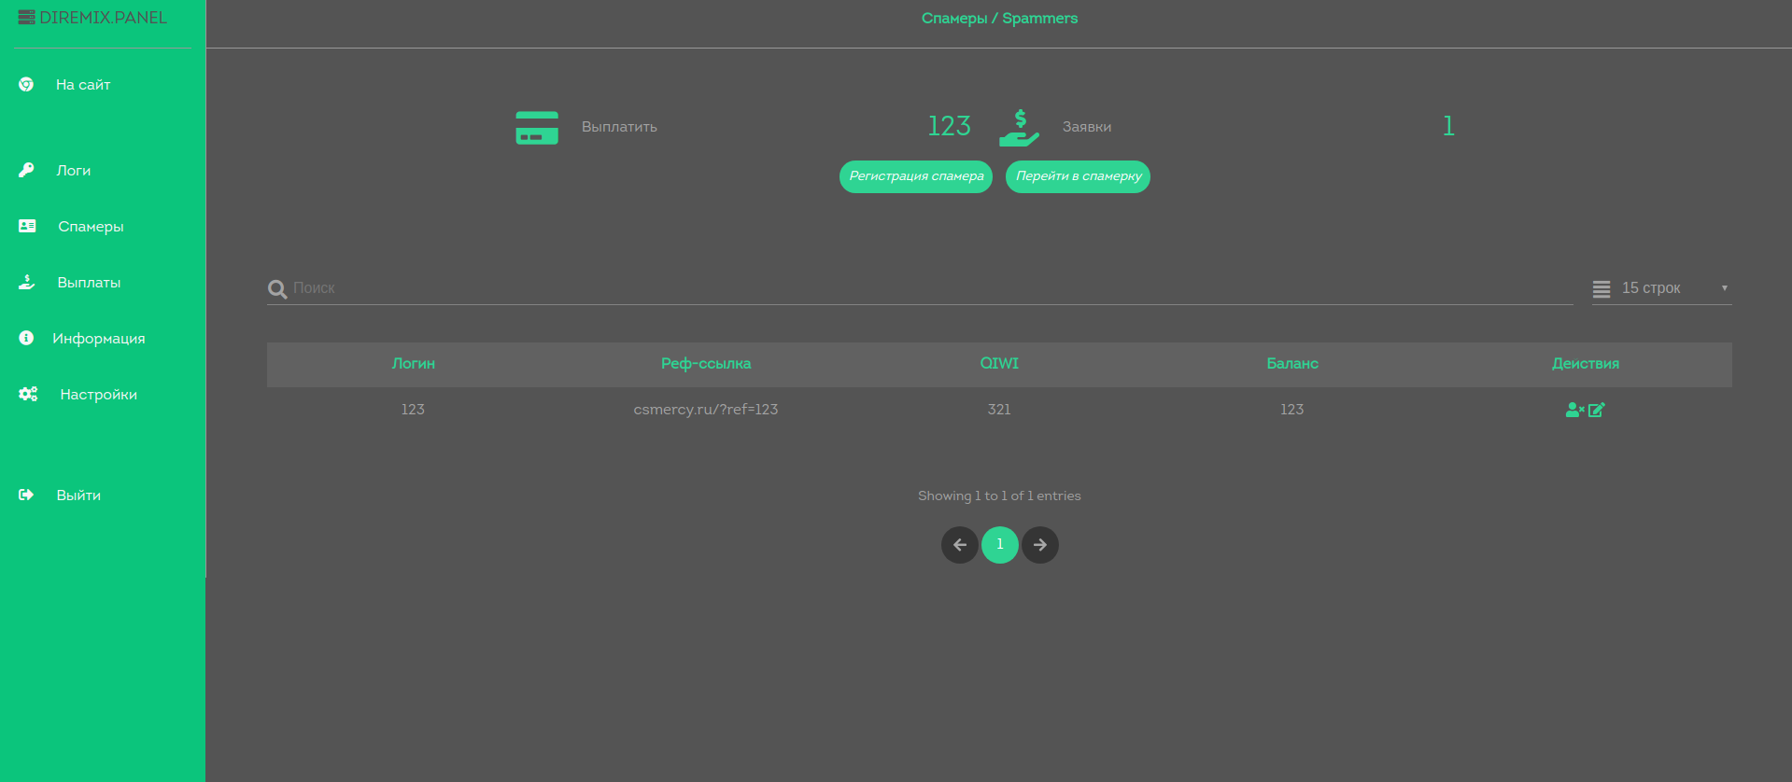Click the edit icon in the Действия column
1792x782 pixels.
coord(1597,410)
